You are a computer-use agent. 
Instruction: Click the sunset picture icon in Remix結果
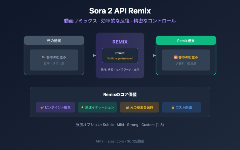pyautogui.click(x=176, y=57)
